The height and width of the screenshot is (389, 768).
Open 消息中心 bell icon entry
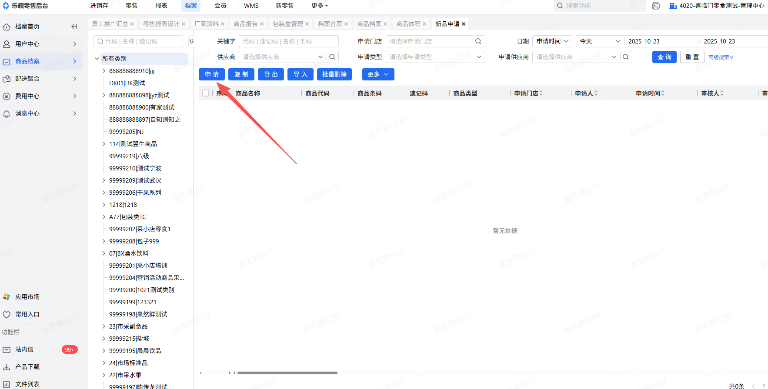pos(7,113)
